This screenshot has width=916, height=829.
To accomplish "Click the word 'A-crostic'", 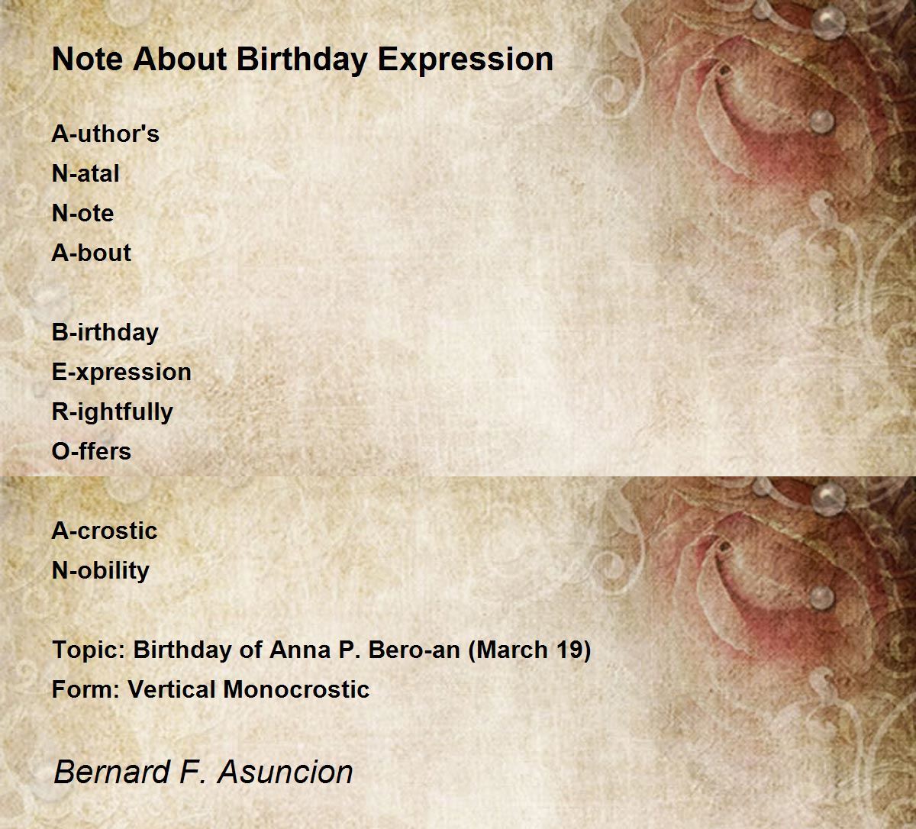I will click(104, 531).
